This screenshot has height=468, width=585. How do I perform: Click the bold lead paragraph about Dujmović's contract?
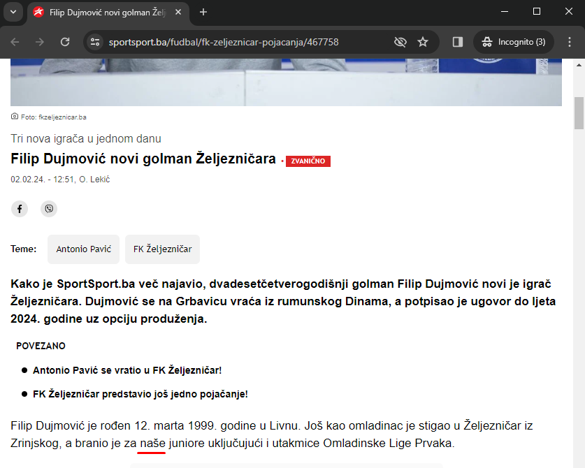click(284, 301)
